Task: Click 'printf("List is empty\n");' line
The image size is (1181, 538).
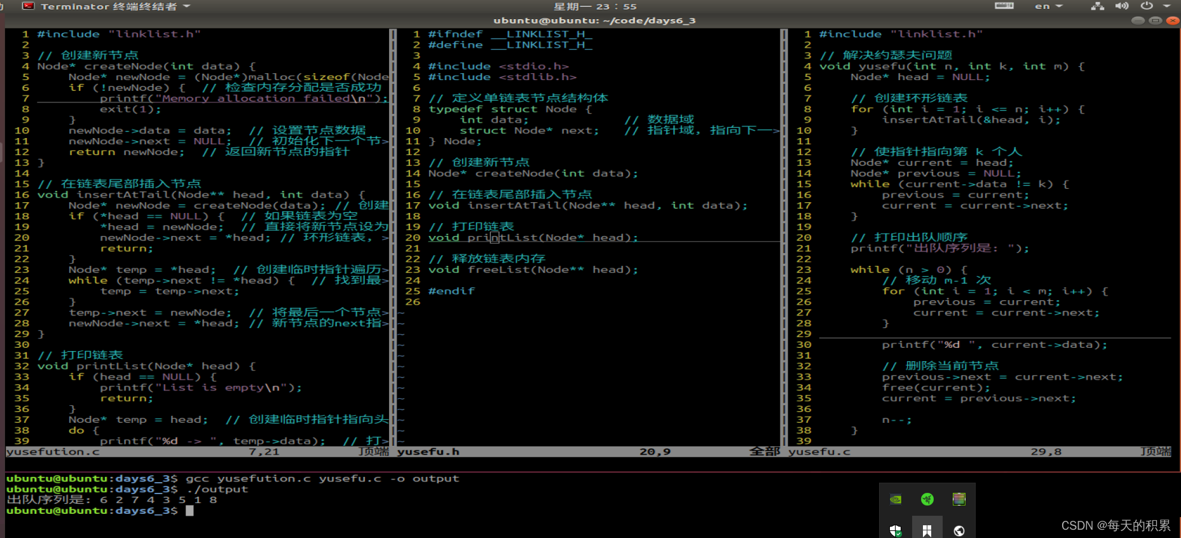Action: point(201,388)
